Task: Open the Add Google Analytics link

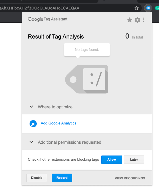Action: click(x=58, y=123)
